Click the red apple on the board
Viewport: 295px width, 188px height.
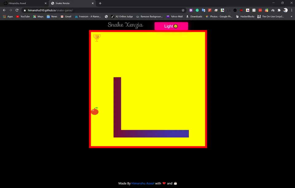[95, 111]
